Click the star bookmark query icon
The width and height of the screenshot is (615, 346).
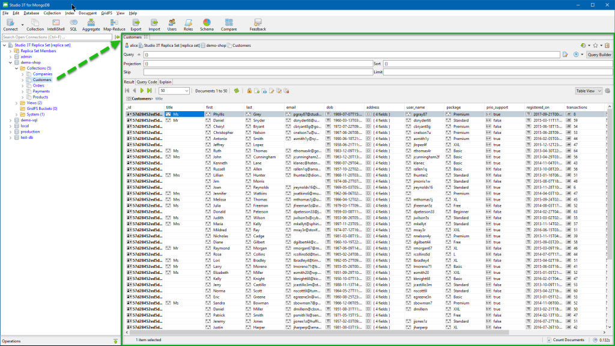[x=595, y=46]
